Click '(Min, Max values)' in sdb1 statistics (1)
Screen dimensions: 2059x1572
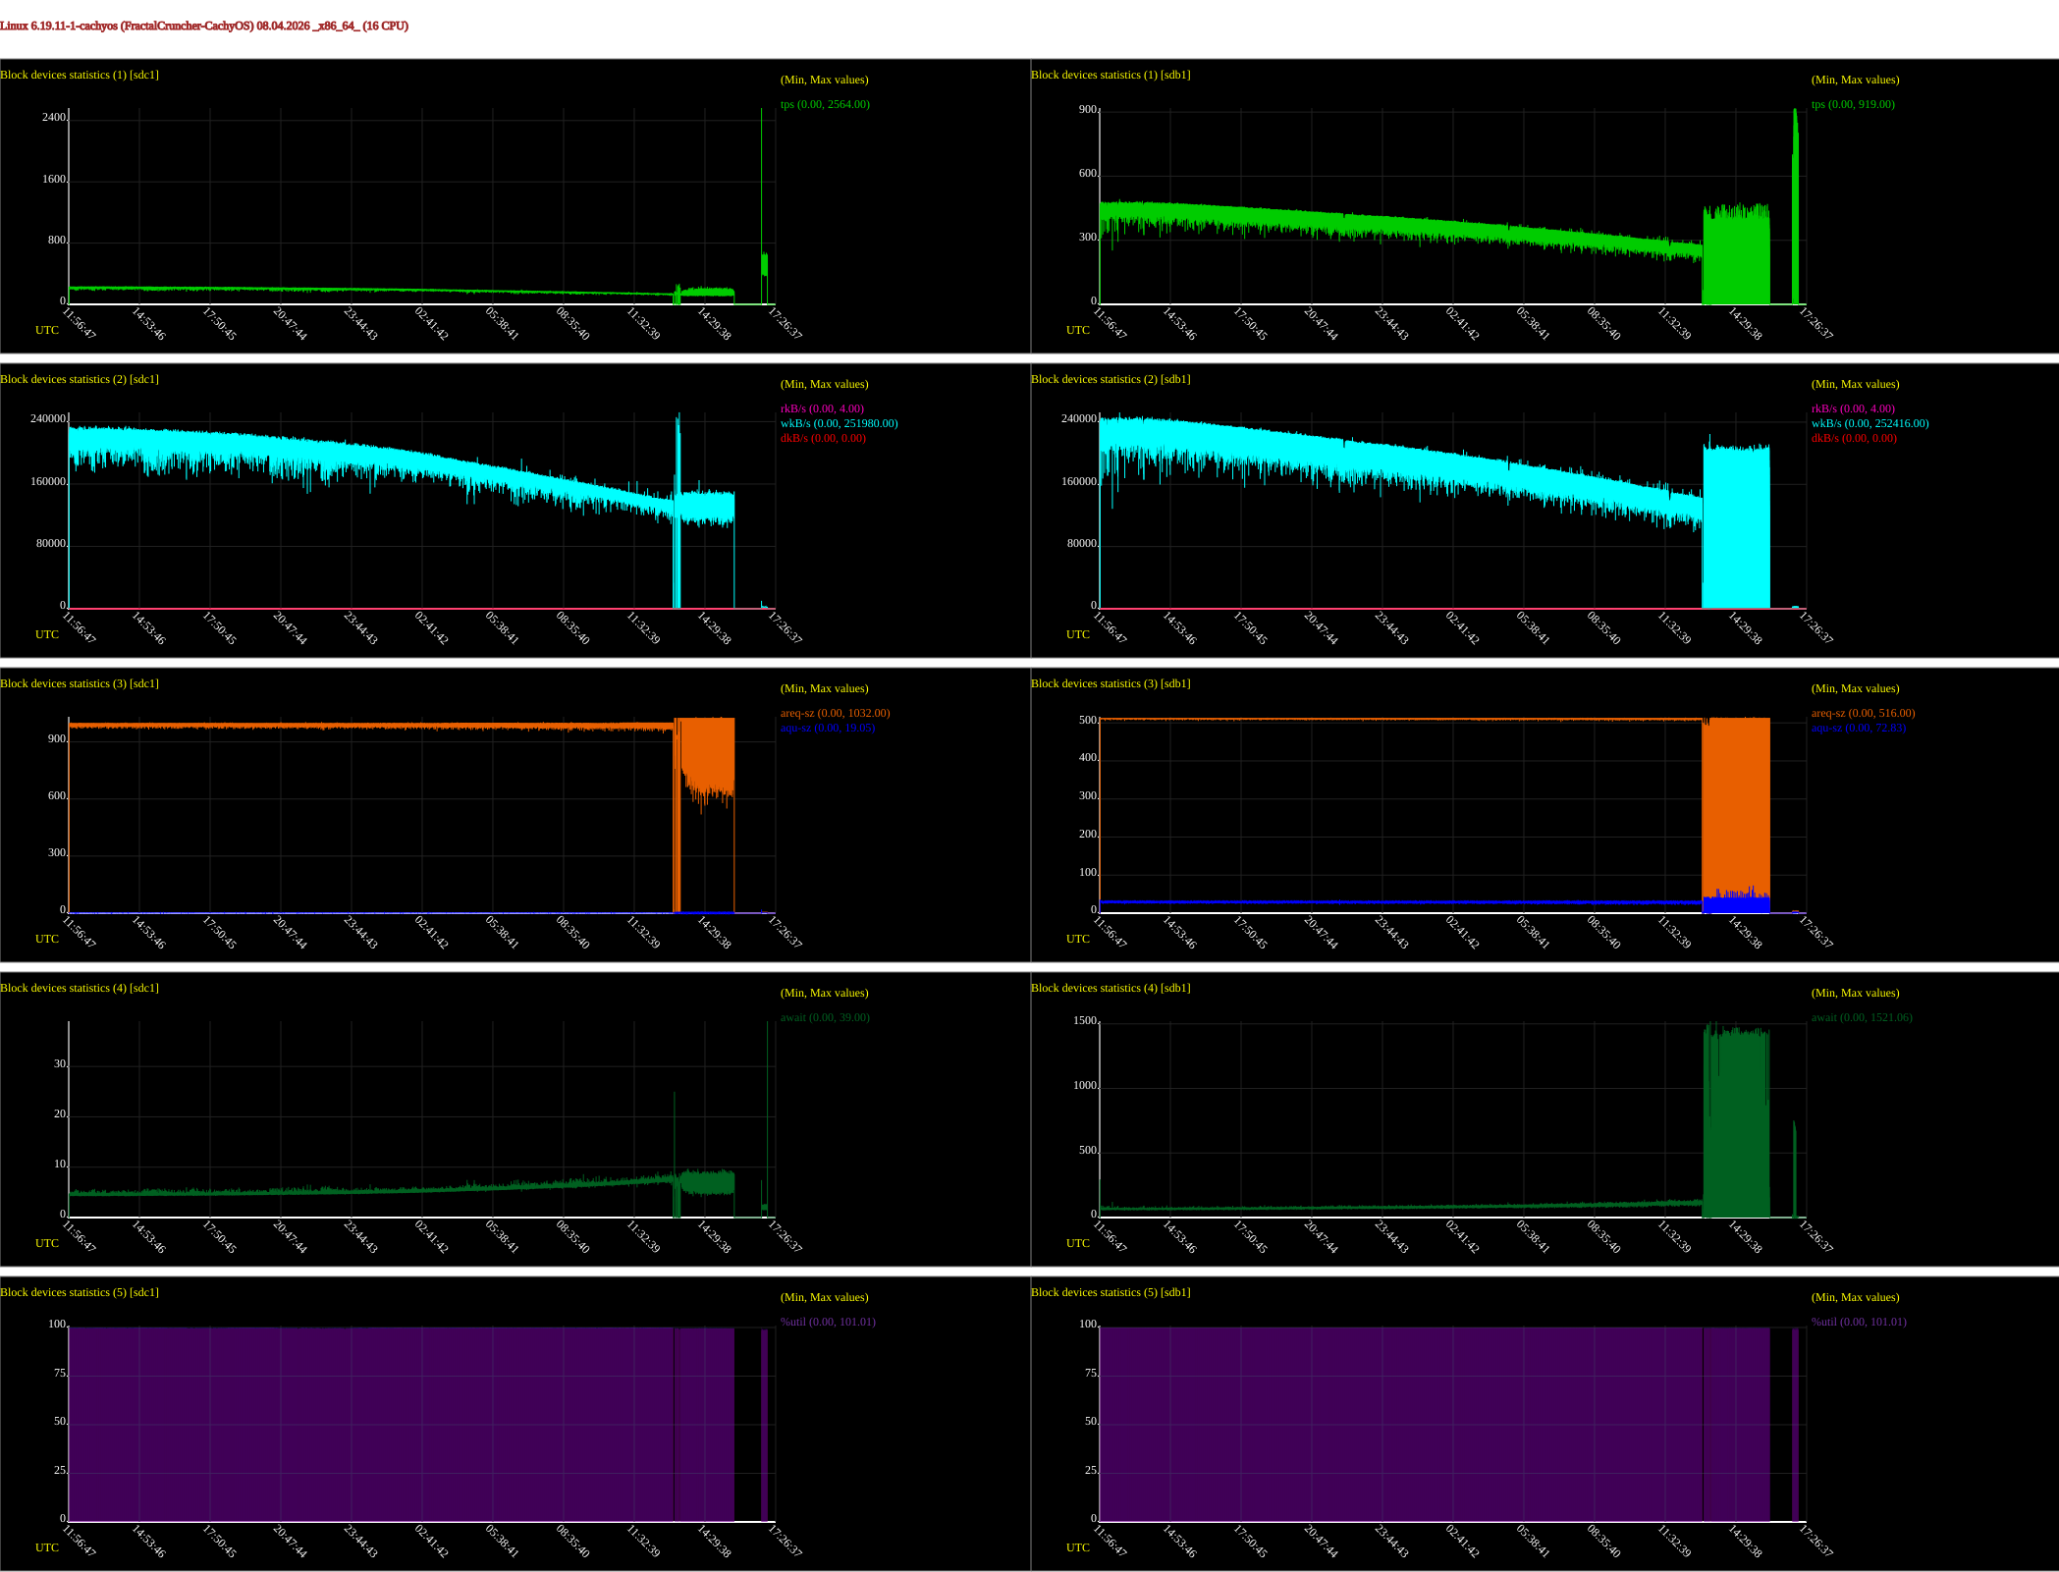tap(1855, 80)
